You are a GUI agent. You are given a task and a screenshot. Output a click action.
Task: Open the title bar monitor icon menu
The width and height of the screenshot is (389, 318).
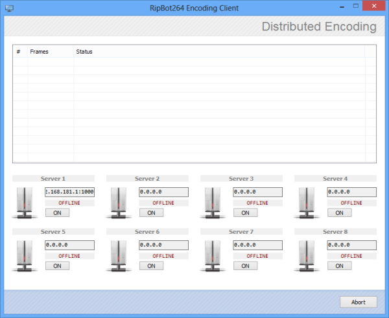[9, 8]
